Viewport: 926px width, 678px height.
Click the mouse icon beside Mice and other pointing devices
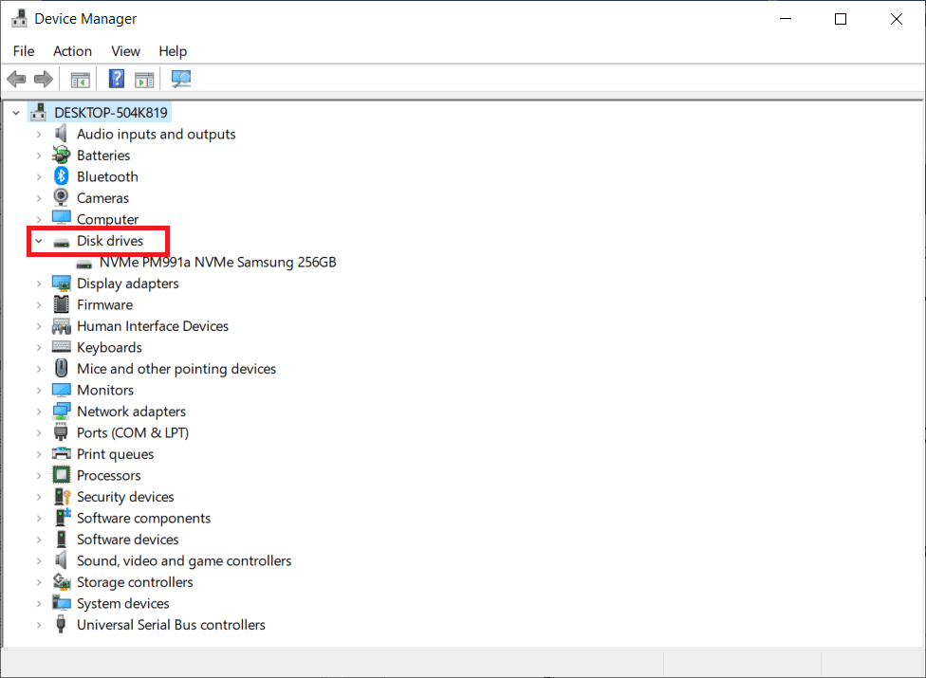tap(62, 368)
